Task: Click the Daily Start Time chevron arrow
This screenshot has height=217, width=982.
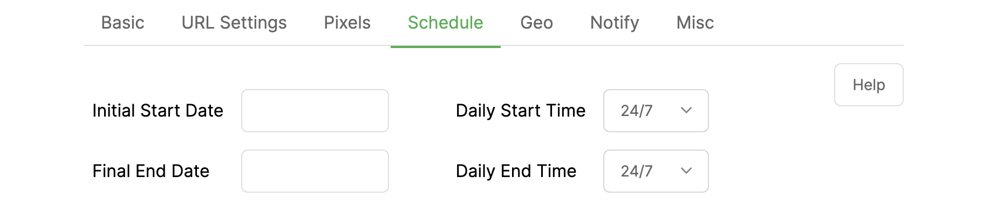Action: pyautogui.click(x=686, y=111)
